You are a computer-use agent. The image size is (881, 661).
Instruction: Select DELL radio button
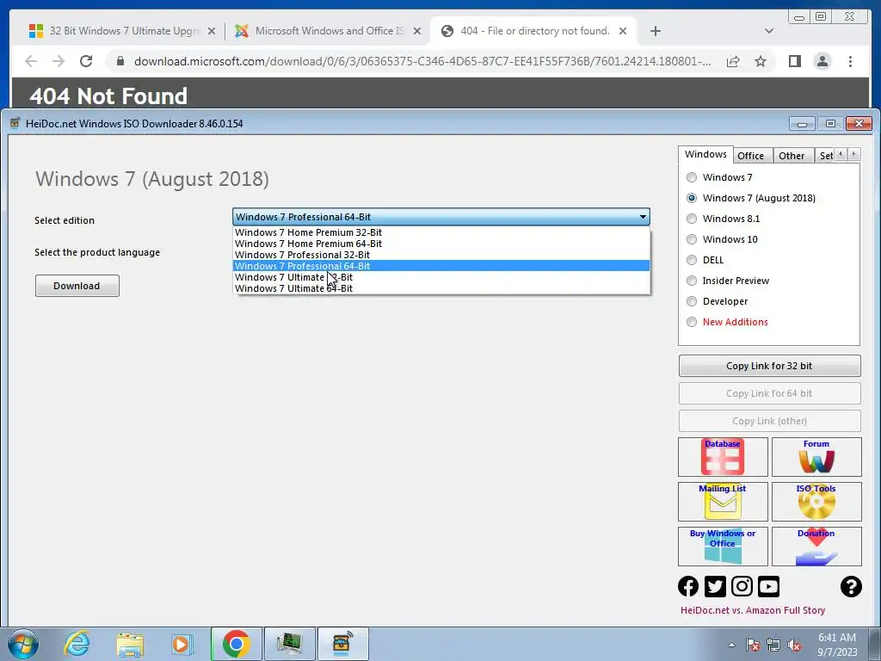pyautogui.click(x=692, y=260)
